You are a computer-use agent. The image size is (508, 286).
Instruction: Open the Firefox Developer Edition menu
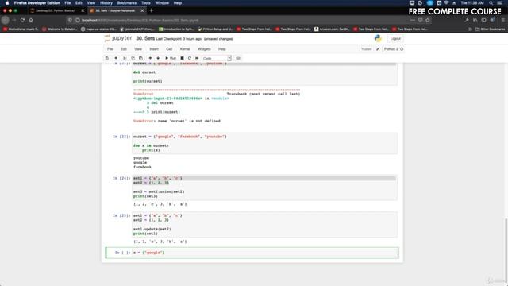(x=37, y=3)
